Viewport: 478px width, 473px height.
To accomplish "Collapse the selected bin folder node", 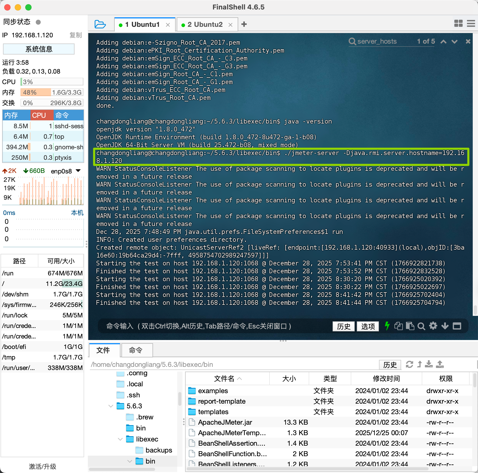I will click(x=130, y=461).
